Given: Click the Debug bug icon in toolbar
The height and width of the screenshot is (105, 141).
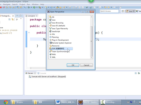Looking at the screenshot, I should click(29, 7).
